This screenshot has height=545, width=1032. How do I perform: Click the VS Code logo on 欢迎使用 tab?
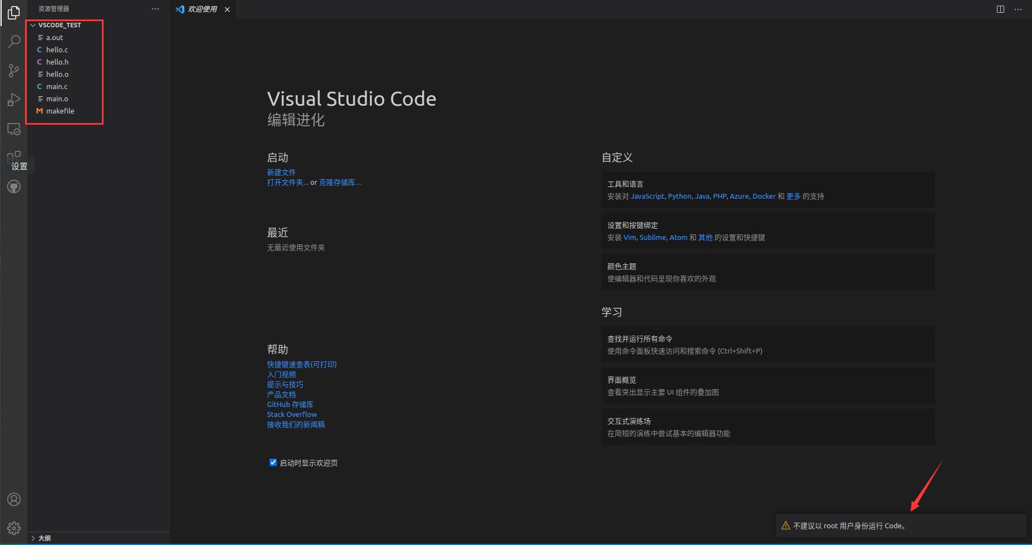[180, 9]
